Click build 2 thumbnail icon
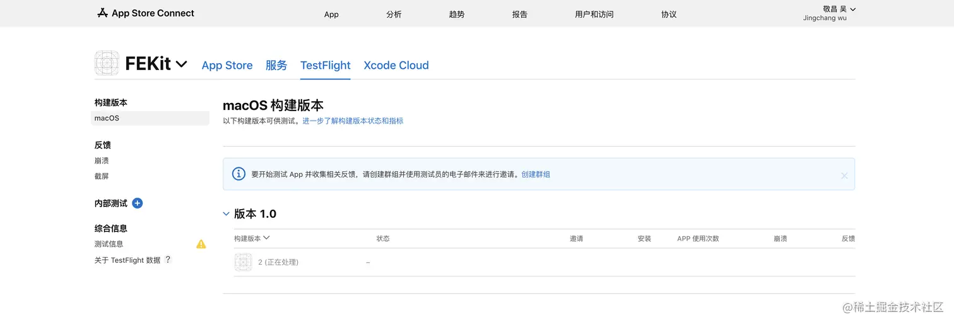This screenshot has height=324, width=954. tap(244, 262)
